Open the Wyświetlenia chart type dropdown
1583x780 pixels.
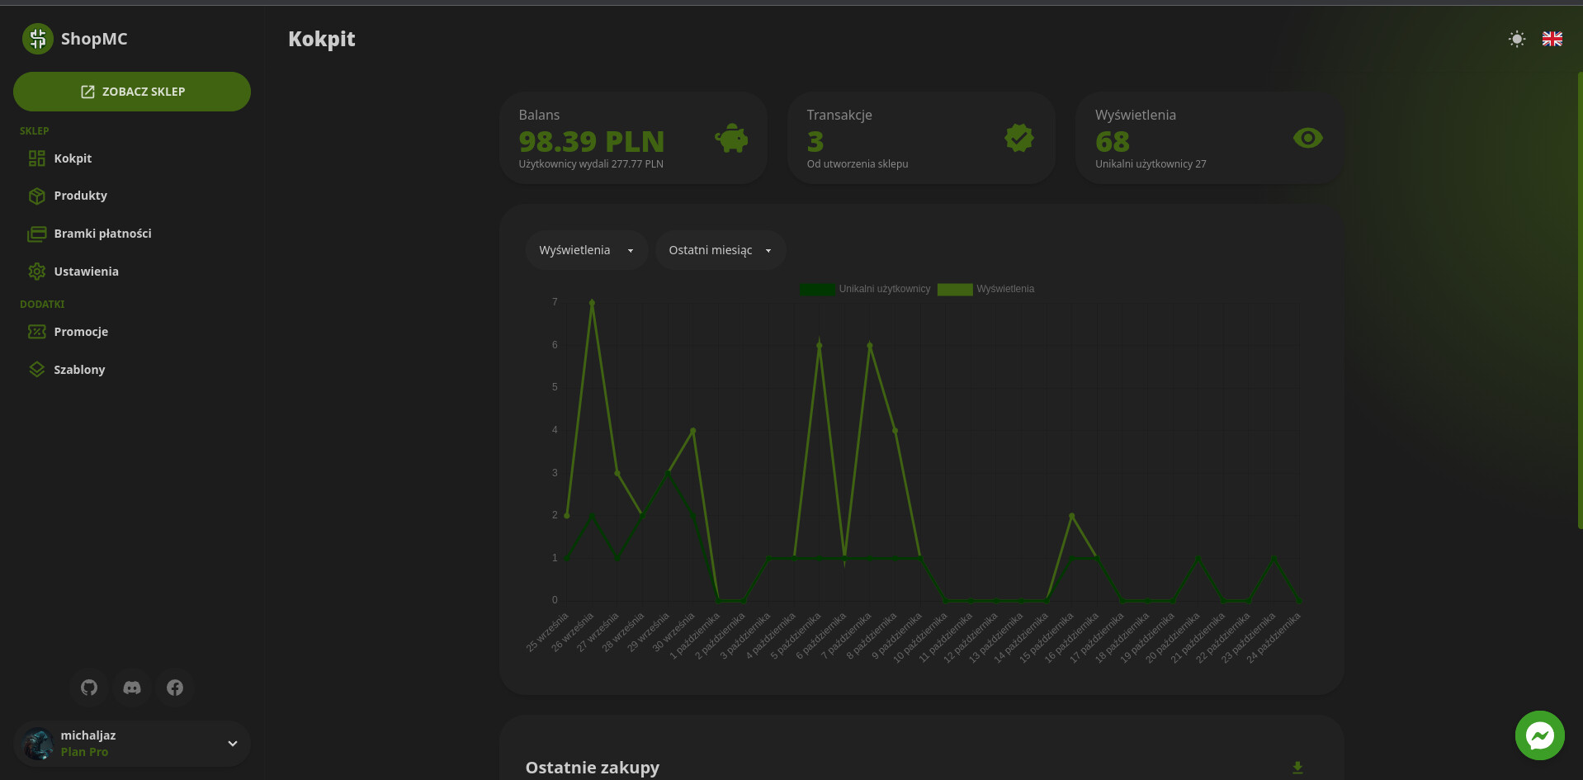tap(586, 250)
